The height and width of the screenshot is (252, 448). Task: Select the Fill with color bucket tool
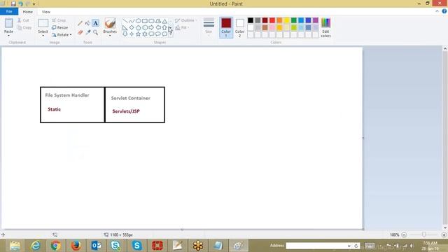87,23
